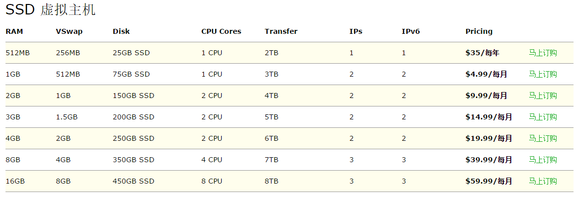579x200 pixels.
Task: Click the SSD 虚拟主机 heading
Action: (50, 10)
